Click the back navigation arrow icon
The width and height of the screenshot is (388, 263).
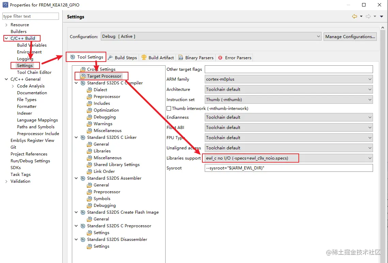(x=355, y=16)
